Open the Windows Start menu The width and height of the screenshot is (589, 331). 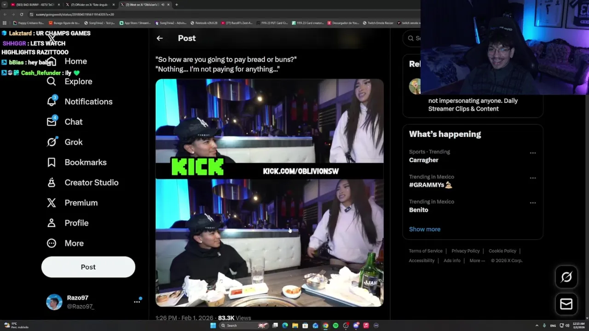pos(213,325)
